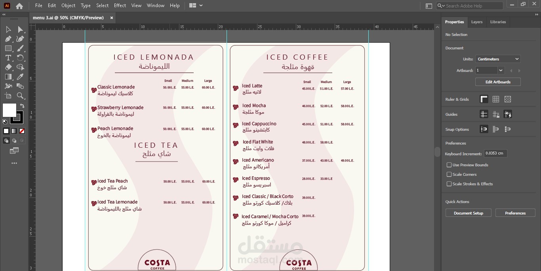
Task: Toggle Smart Guides button
Action: (508, 114)
